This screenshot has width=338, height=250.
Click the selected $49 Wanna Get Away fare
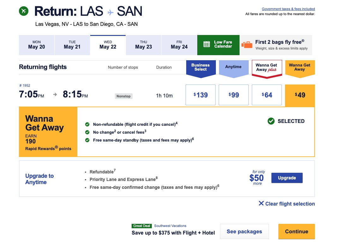pos(300,95)
